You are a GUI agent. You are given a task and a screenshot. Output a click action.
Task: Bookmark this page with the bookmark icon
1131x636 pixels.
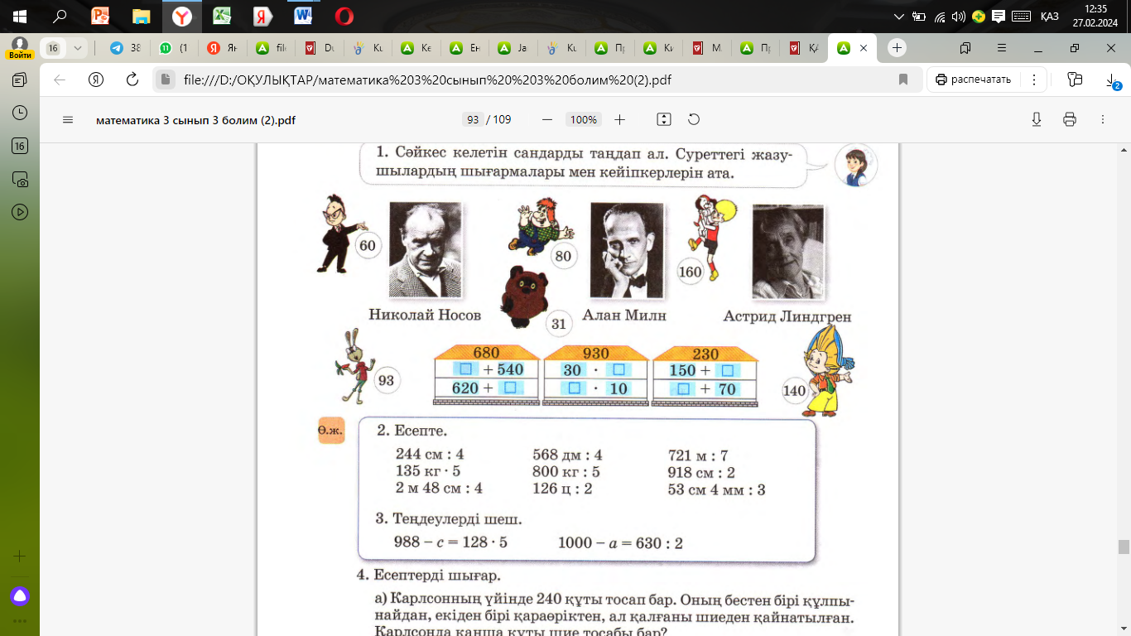[903, 79]
